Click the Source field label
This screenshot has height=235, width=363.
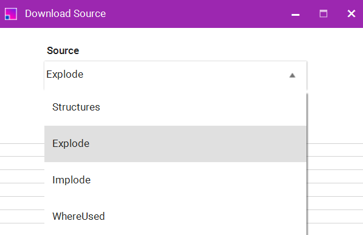click(63, 50)
